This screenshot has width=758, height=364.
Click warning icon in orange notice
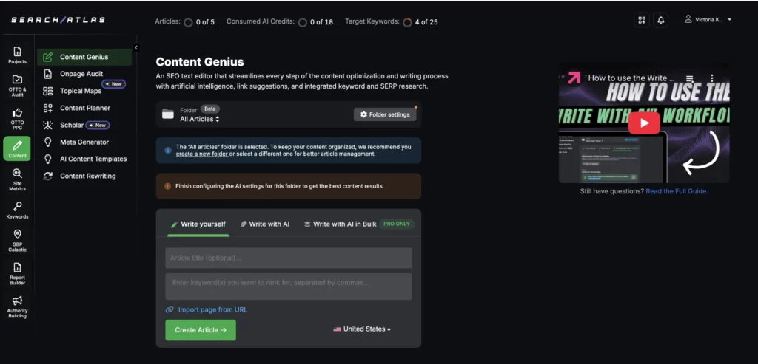[x=168, y=186]
